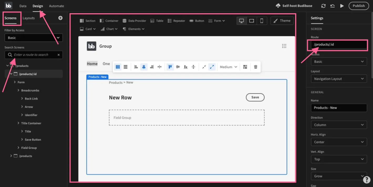Clear the screen search with the X icon

click(59, 55)
